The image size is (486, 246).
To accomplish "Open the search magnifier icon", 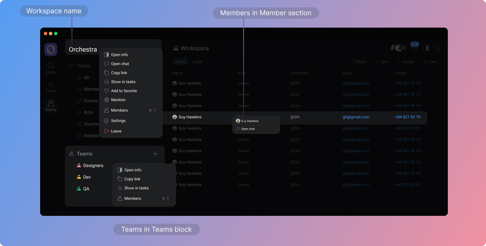I will coord(437,48).
